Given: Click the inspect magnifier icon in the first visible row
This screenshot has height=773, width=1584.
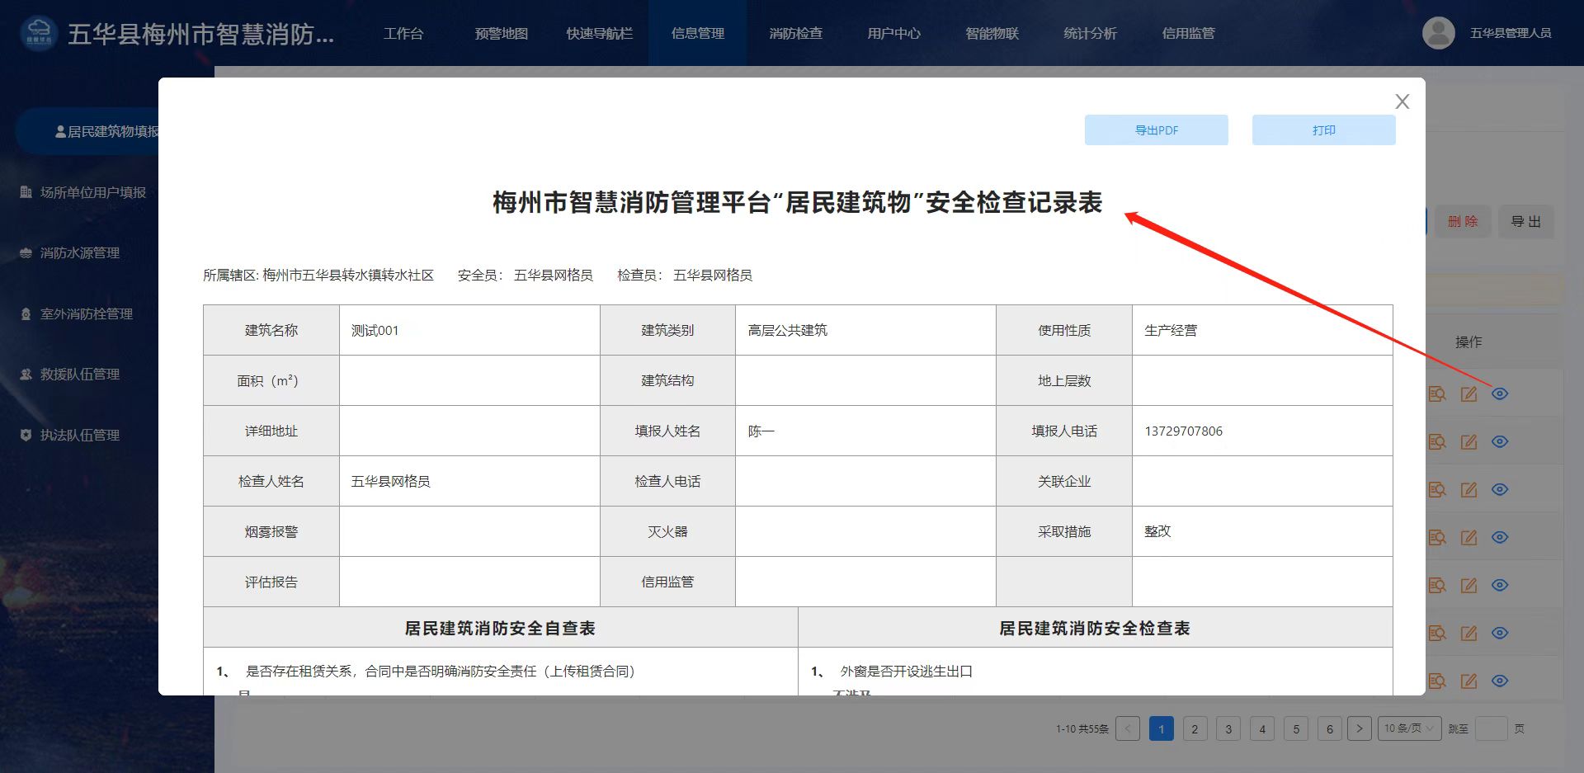Looking at the screenshot, I should (1436, 394).
